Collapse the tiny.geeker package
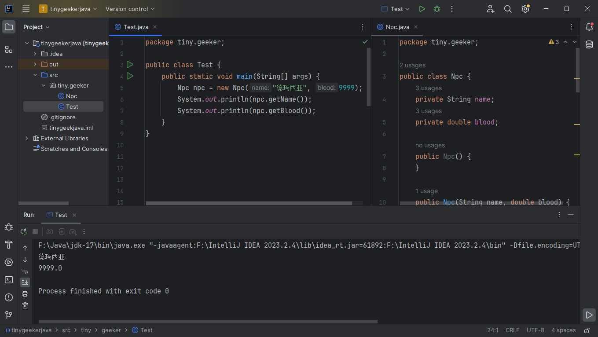 click(x=44, y=85)
